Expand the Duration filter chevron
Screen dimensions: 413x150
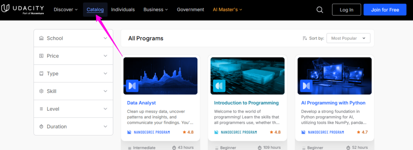click(x=105, y=126)
